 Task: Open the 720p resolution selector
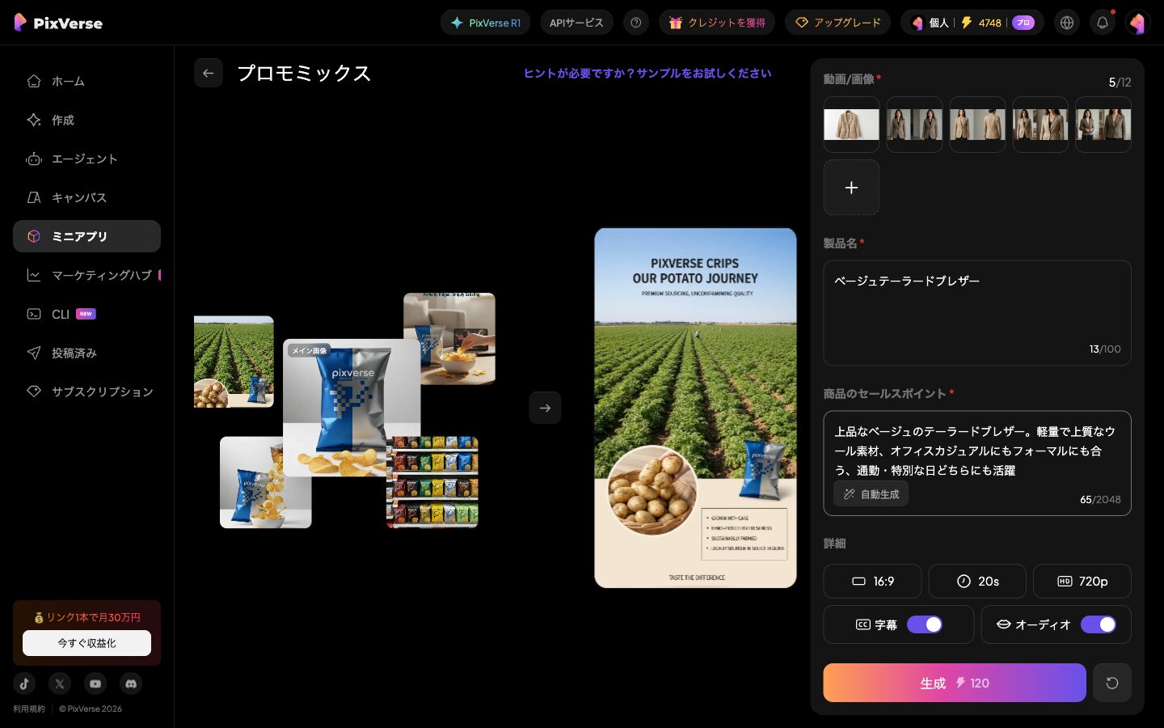1082,581
